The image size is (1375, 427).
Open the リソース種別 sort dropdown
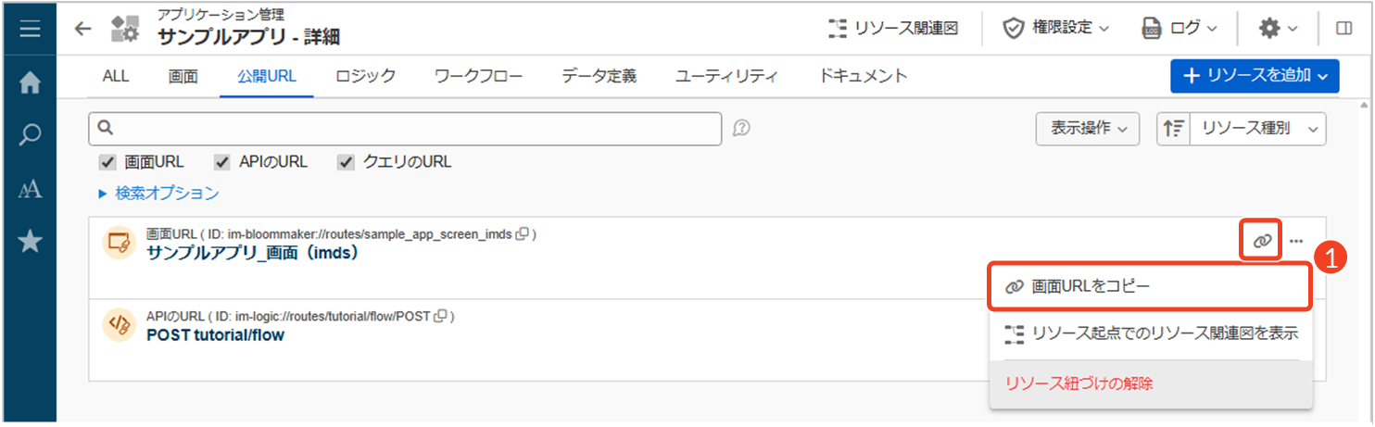click(1258, 130)
